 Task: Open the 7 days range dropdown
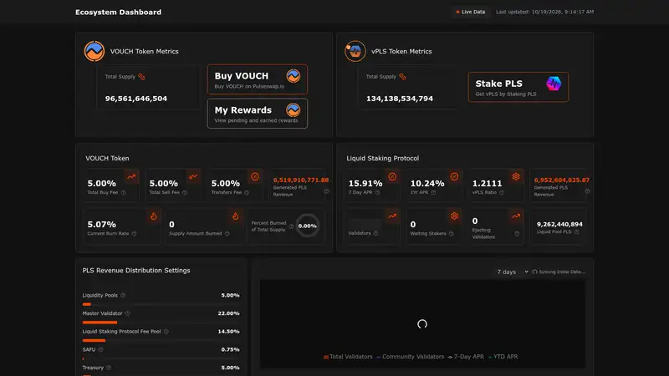pos(512,272)
